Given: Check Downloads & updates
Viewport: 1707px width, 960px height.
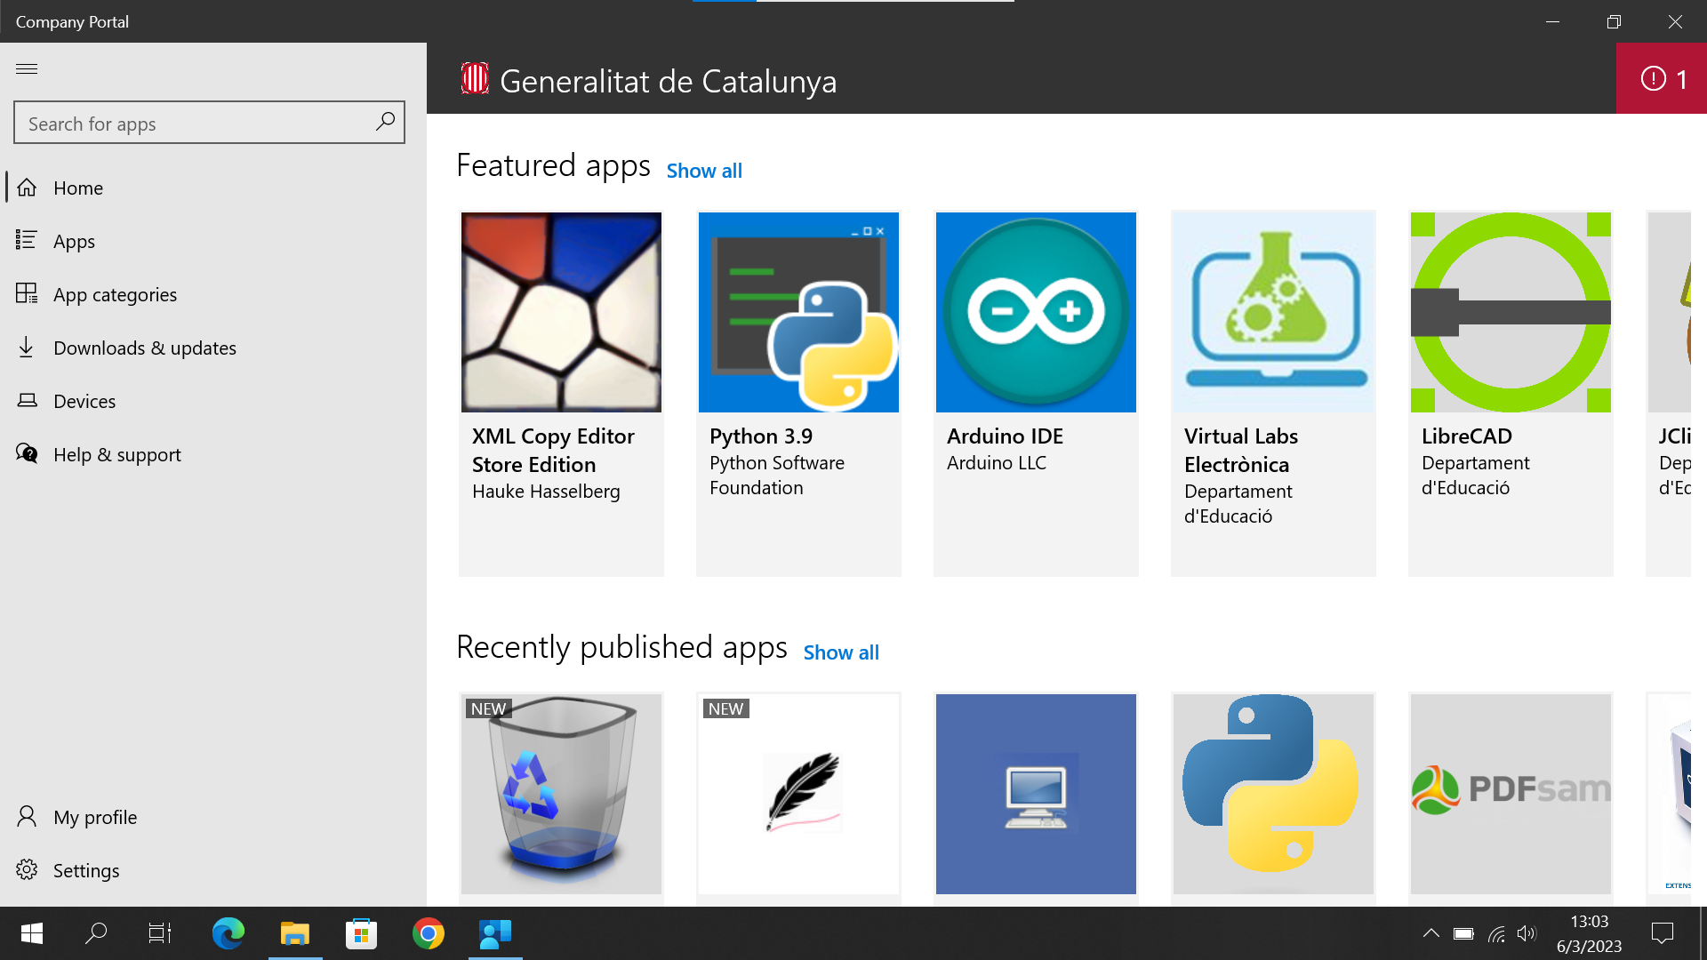Looking at the screenshot, I should pos(145,348).
